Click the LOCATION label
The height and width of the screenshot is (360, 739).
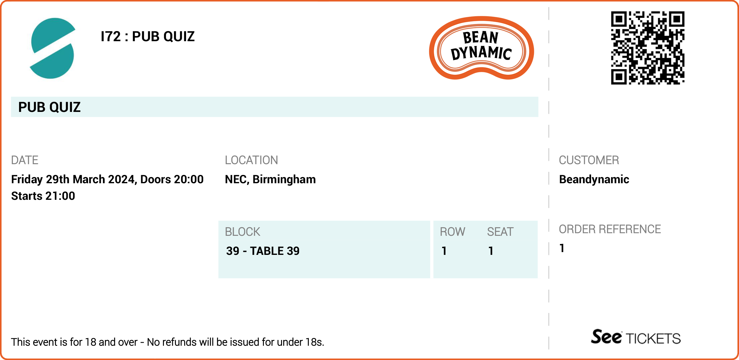[251, 160]
